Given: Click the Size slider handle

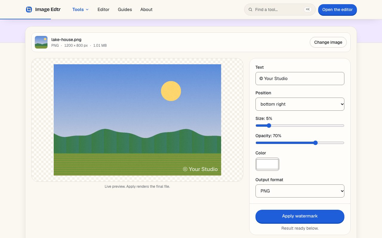Looking at the screenshot, I should tap(269, 126).
